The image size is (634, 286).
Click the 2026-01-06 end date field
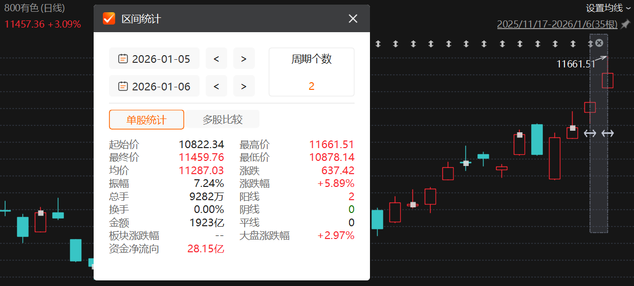[x=155, y=86]
